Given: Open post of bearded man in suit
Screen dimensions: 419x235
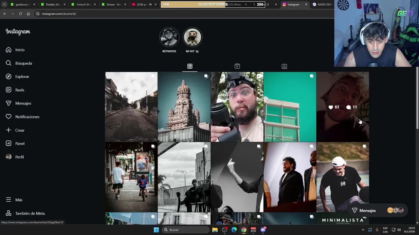Looking at the screenshot, I should click(x=290, y=177).
